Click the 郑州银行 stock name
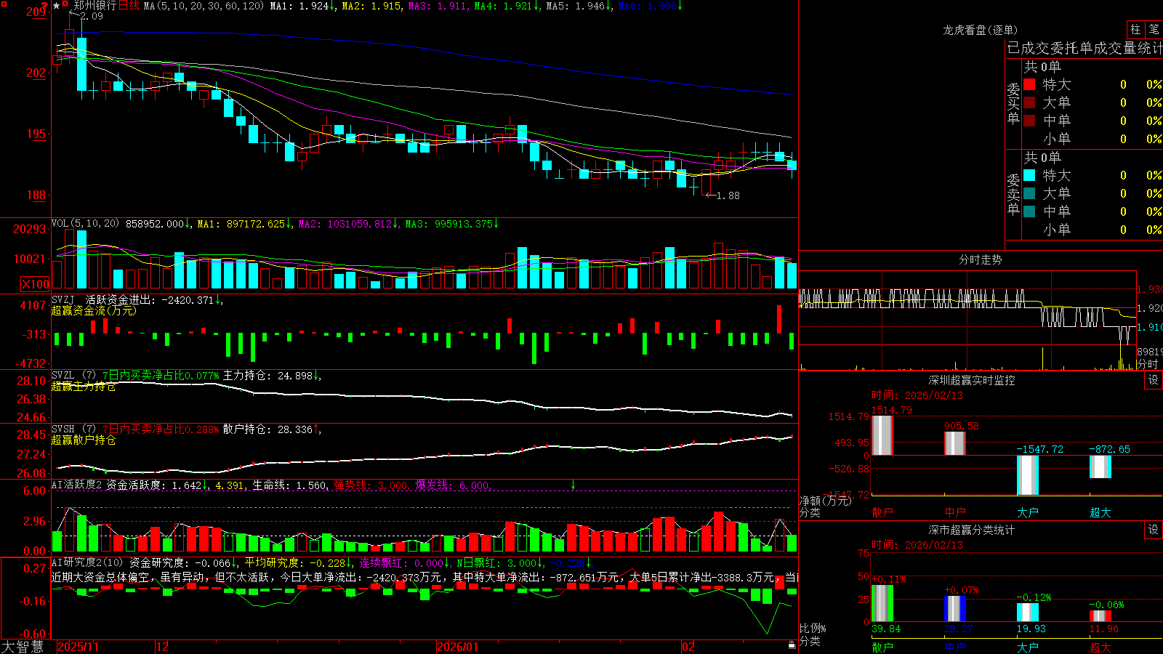 tap(94, 6)
